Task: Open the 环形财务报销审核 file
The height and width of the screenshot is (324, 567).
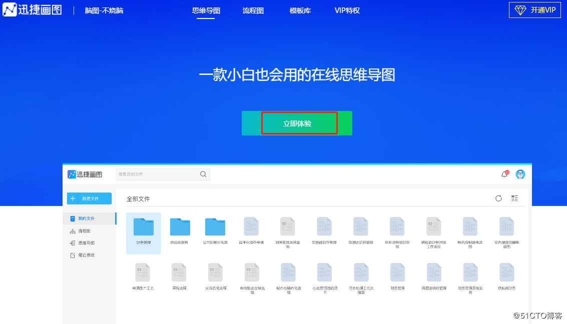Action: pos(397,233)
